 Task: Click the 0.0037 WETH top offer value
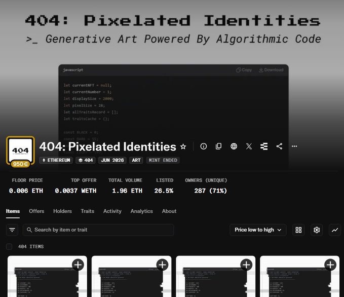click(x=75, y=191)
